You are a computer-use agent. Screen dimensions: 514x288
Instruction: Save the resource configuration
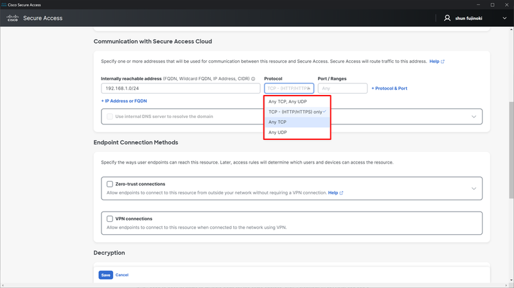[105, 275]
